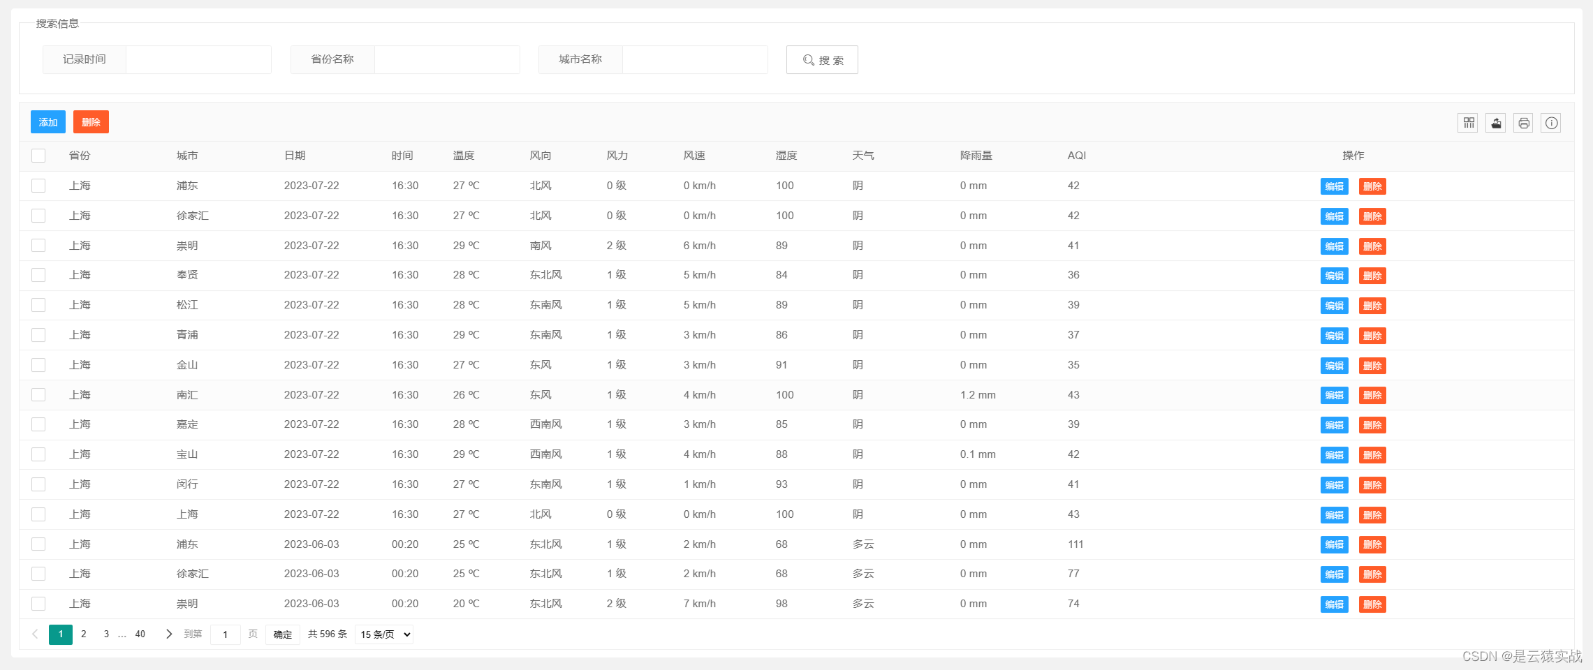This screenshot has height=670, width=1593.
Task: Click the 南风 wind direction cell
Action: point(541,246)
